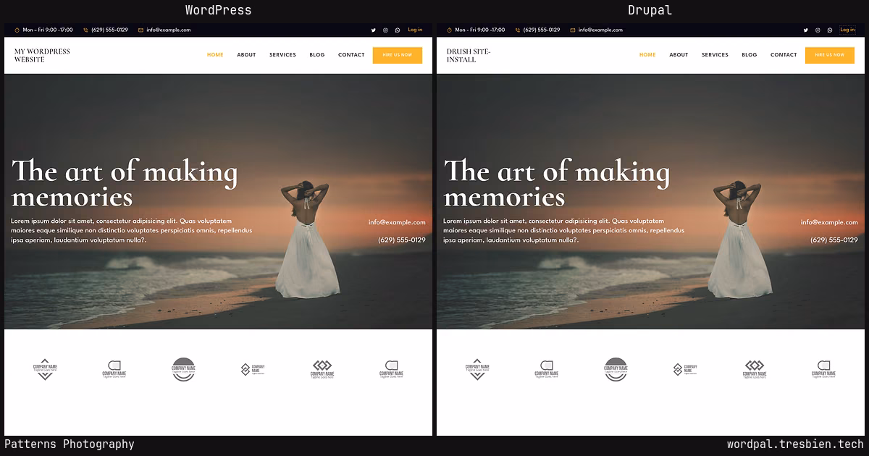
Task: Click My WordPress Website site title
Action: click(42, 56)
